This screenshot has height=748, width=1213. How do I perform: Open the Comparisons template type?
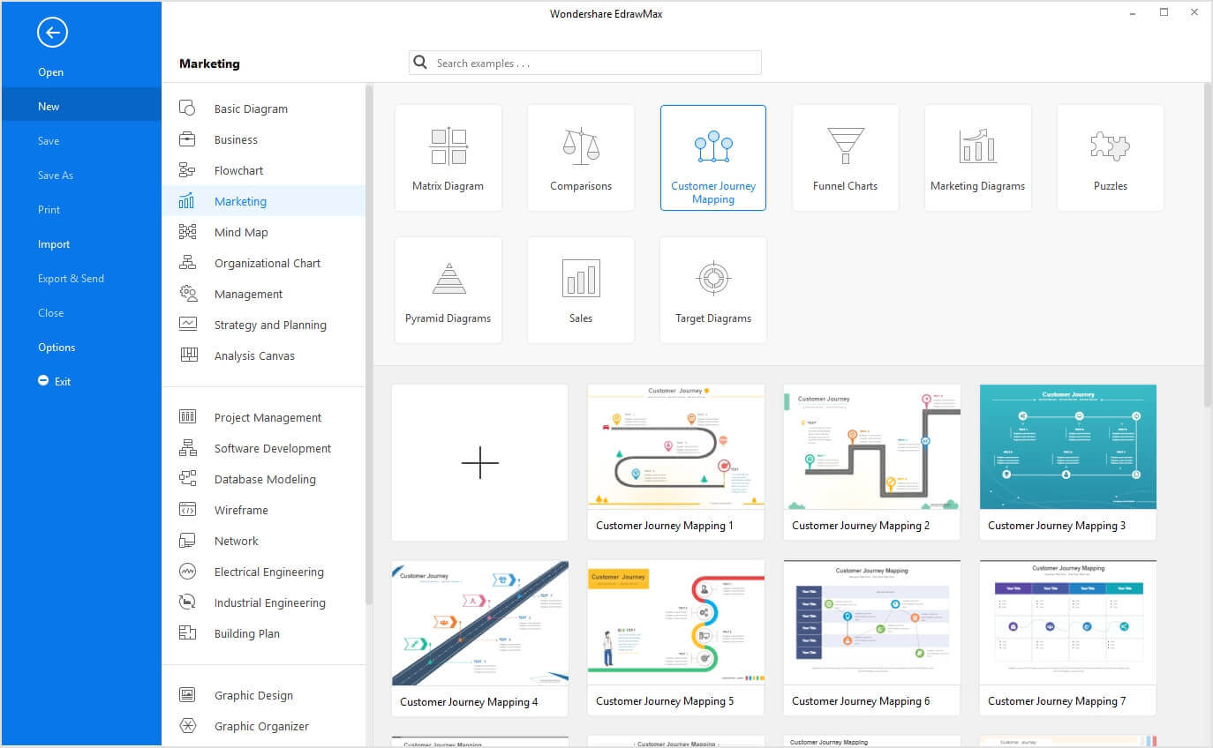[581, 158]
